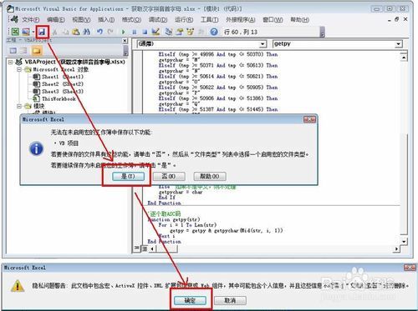The height and width of the screenshot is (311, 418).
Task: Collapse the Microsoft Excel 对象 folder
Action: (x=19, y=69)
